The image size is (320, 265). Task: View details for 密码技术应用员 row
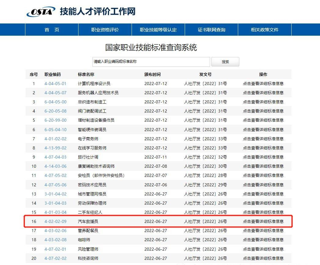click(x=263, y=185)
